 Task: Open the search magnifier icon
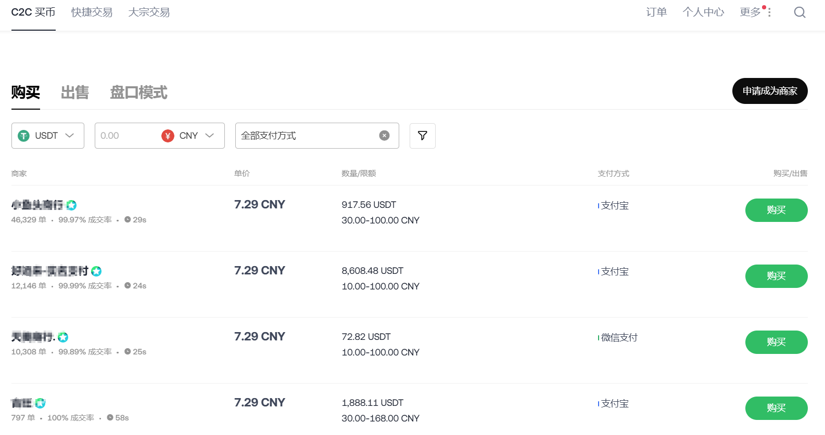pos(799,12)
